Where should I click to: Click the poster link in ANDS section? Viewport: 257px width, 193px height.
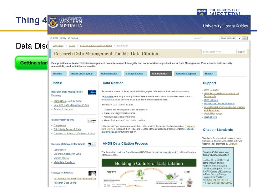168,152
